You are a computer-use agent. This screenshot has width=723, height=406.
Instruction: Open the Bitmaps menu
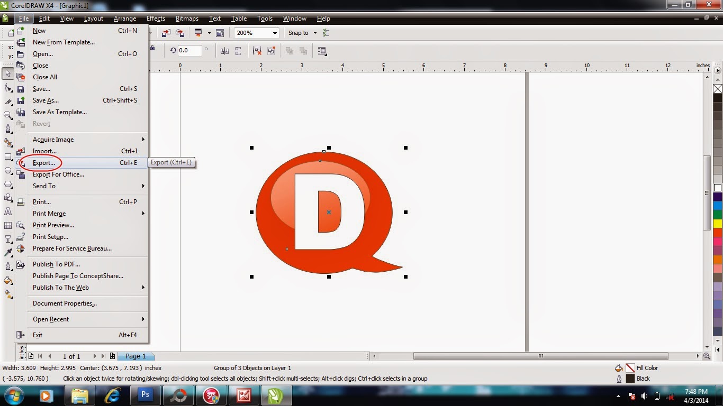click(x=187, y=19)
